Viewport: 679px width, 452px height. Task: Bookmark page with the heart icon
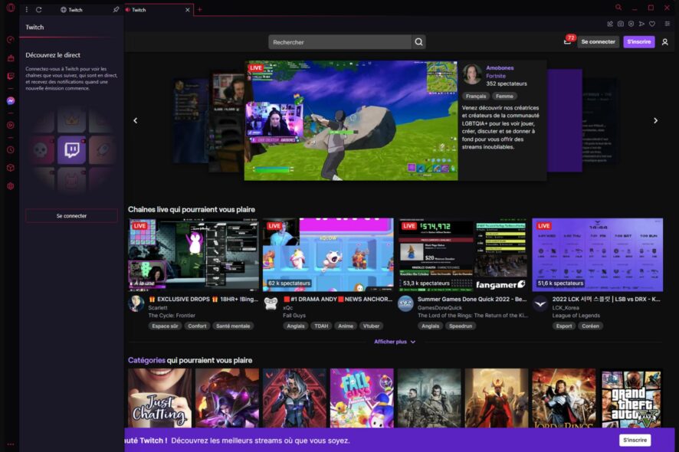click(x=652, y=24)
